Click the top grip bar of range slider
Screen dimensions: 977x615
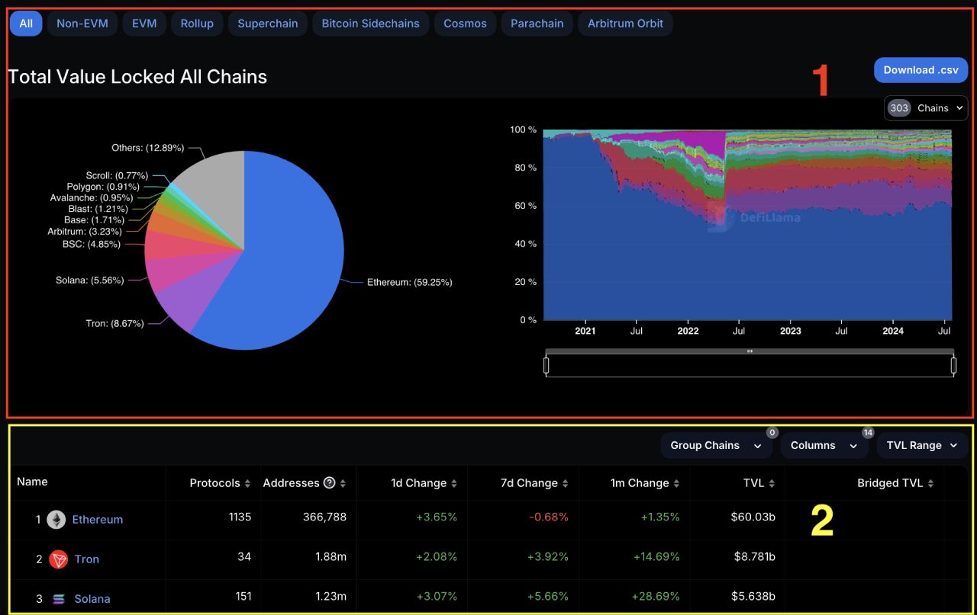tap(750, 351)
